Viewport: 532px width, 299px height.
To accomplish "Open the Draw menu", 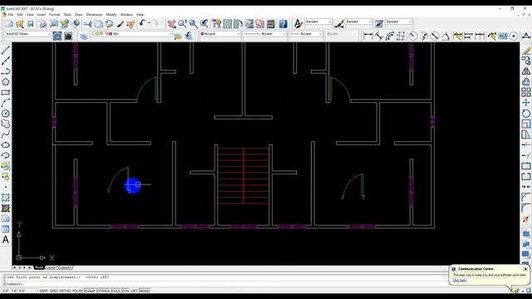I will (79, 15).
